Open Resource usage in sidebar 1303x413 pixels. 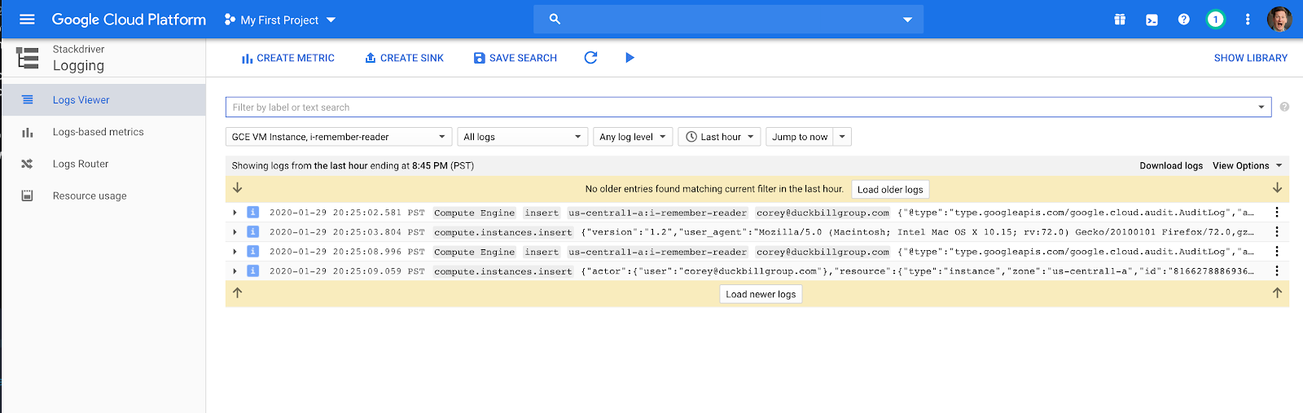[x=103, y=196]
